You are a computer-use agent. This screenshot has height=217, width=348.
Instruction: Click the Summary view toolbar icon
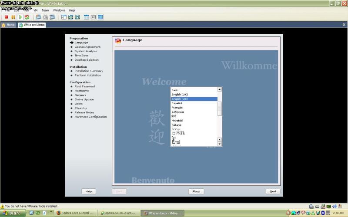87,17
